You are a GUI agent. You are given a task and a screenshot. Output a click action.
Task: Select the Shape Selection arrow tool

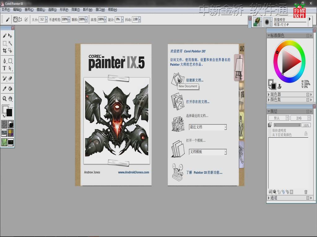tap(10, 68)
